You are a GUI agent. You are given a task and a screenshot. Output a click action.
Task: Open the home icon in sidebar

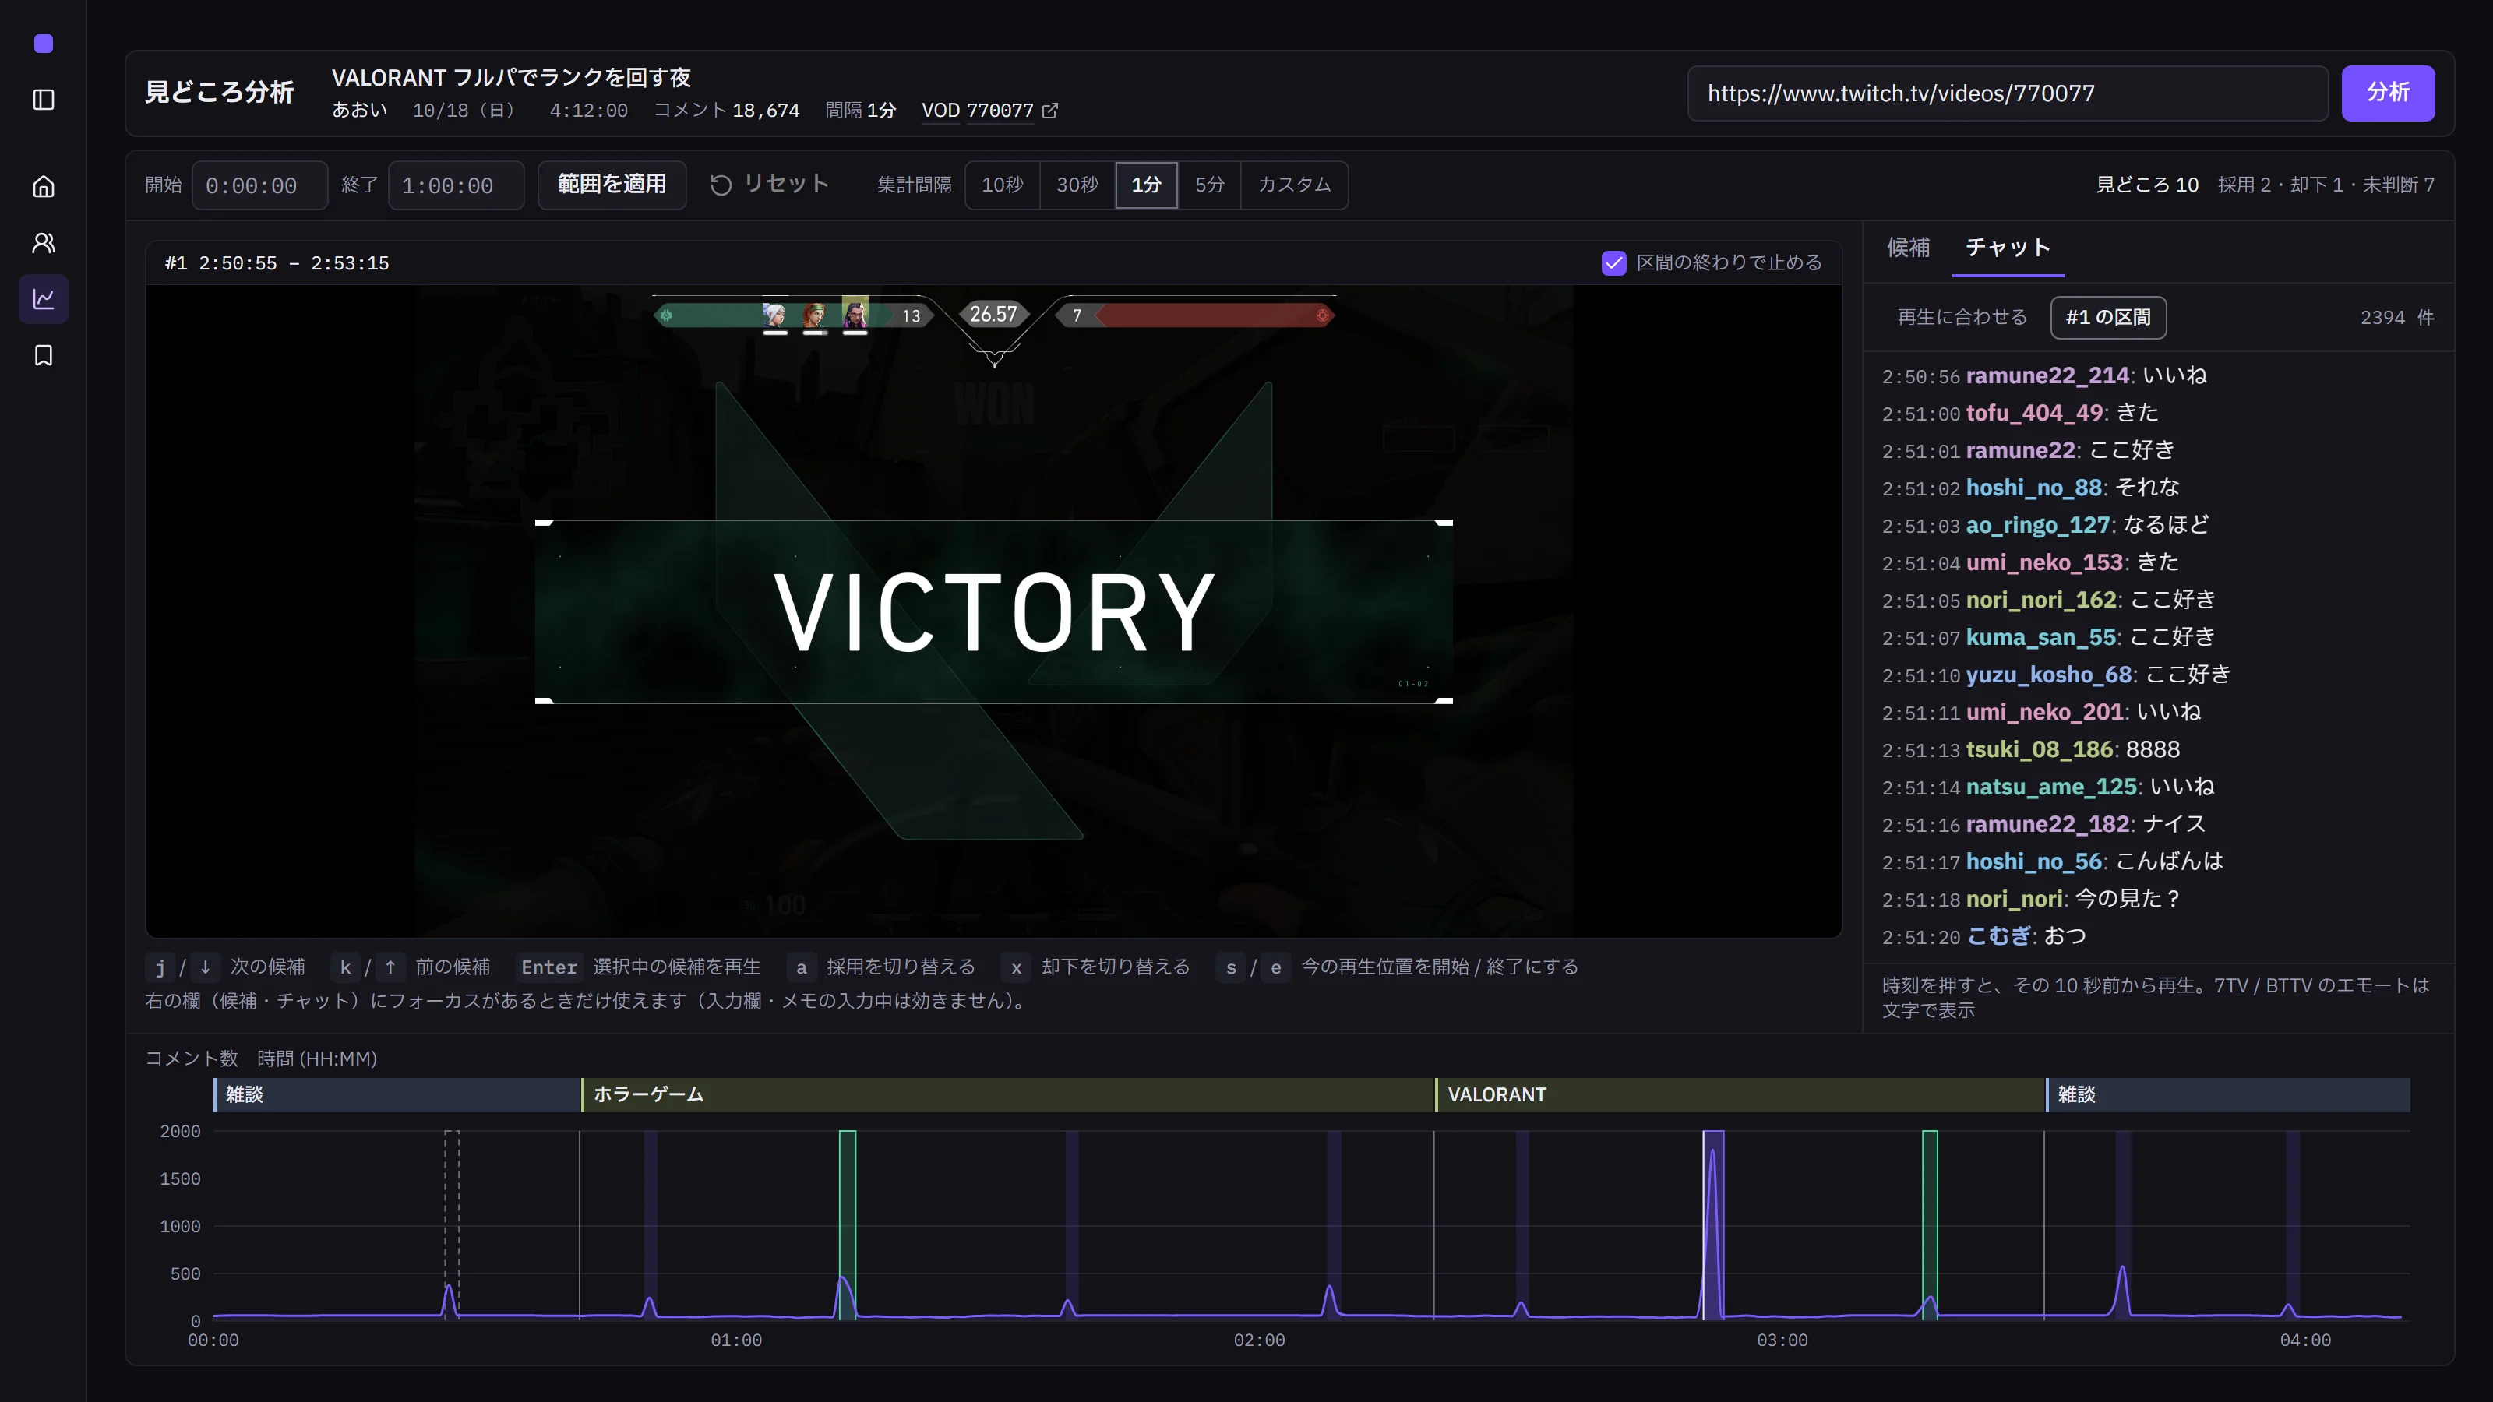[x=44, y=186]
